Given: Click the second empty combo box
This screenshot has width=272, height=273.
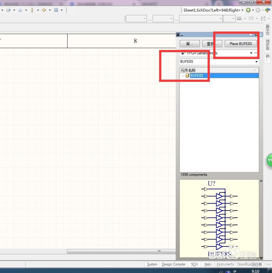Looking at the screenshot, I should coord(163,18).
